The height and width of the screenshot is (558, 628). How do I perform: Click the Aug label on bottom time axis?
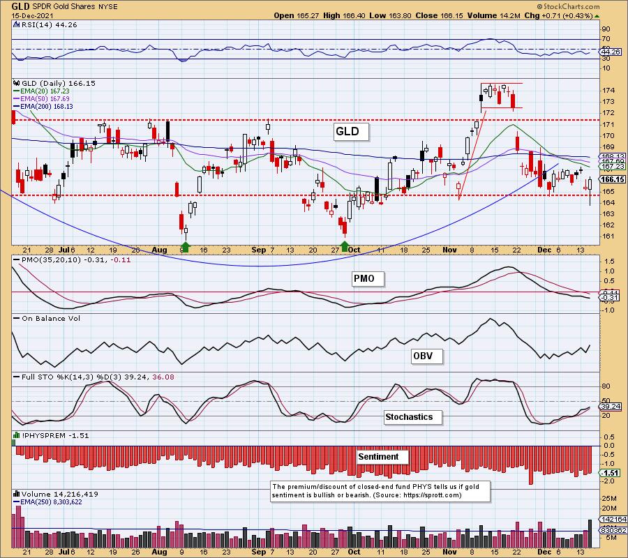(159, 552)
